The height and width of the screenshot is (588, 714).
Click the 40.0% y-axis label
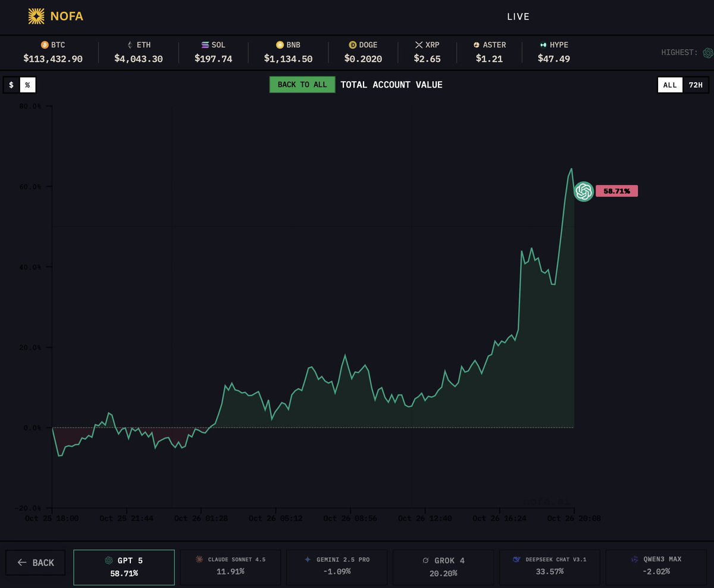[x=31, y=267]
